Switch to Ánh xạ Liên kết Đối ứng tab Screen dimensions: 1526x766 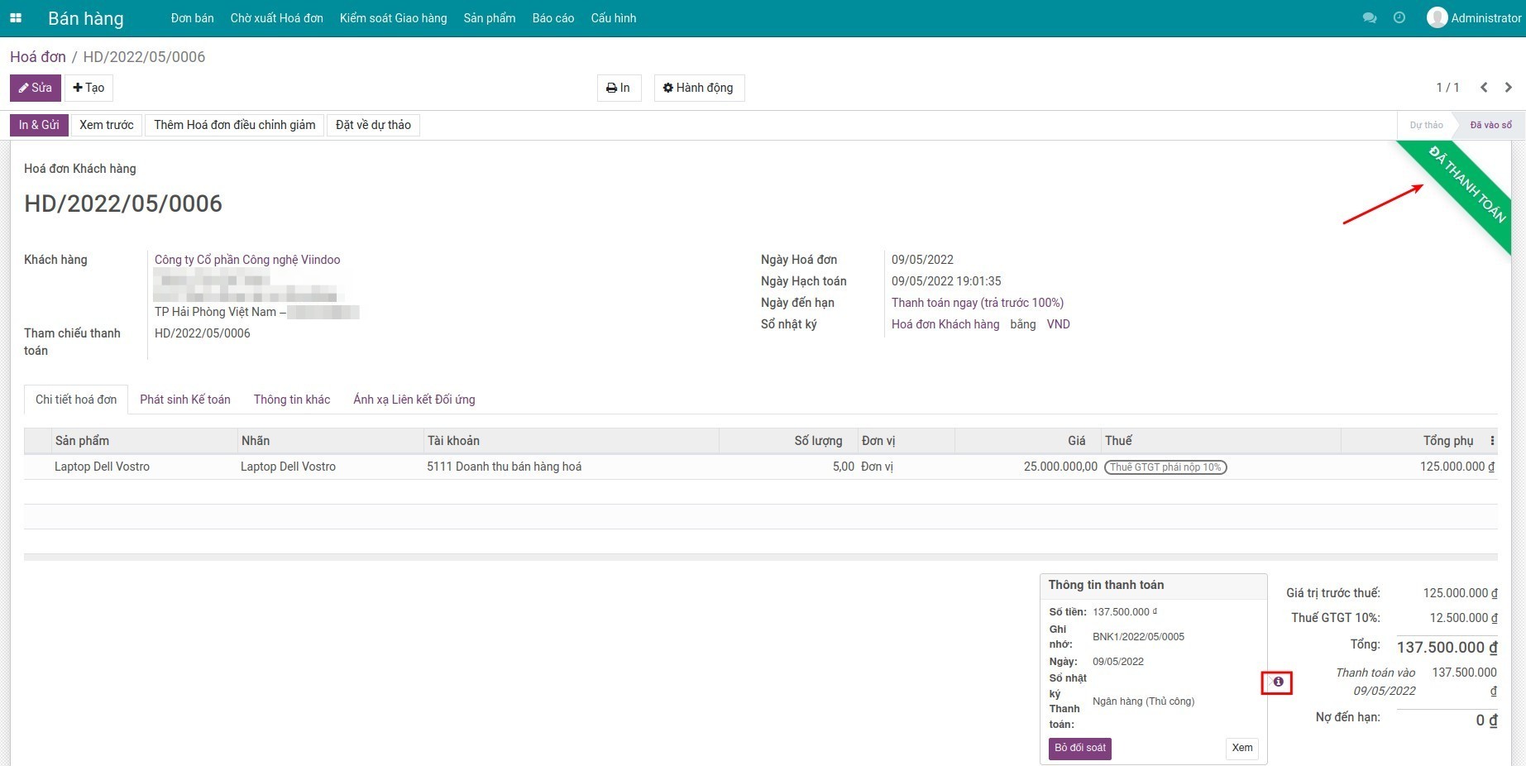(x=414, y=400)
